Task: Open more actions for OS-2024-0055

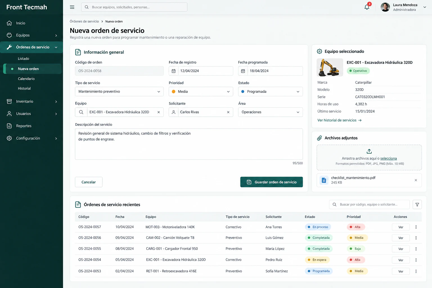Action: (x=416, y=249)
